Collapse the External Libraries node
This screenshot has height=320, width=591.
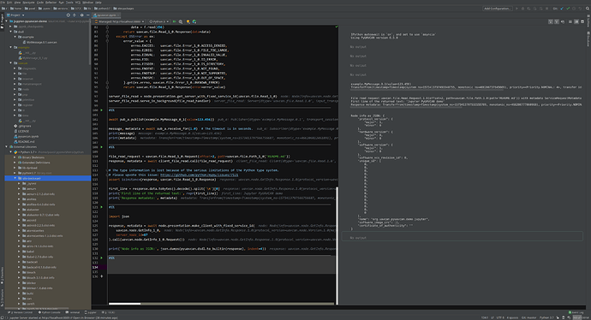click(x=6, y=147)
